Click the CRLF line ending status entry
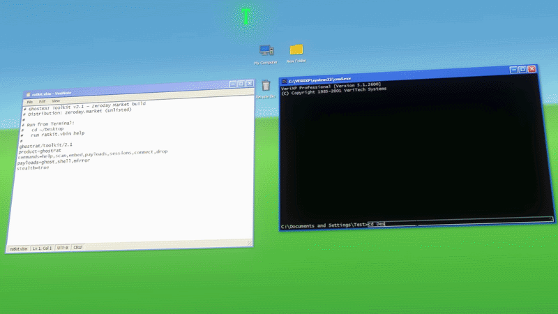The image size is (558, 314). click(x=77, y=248)
